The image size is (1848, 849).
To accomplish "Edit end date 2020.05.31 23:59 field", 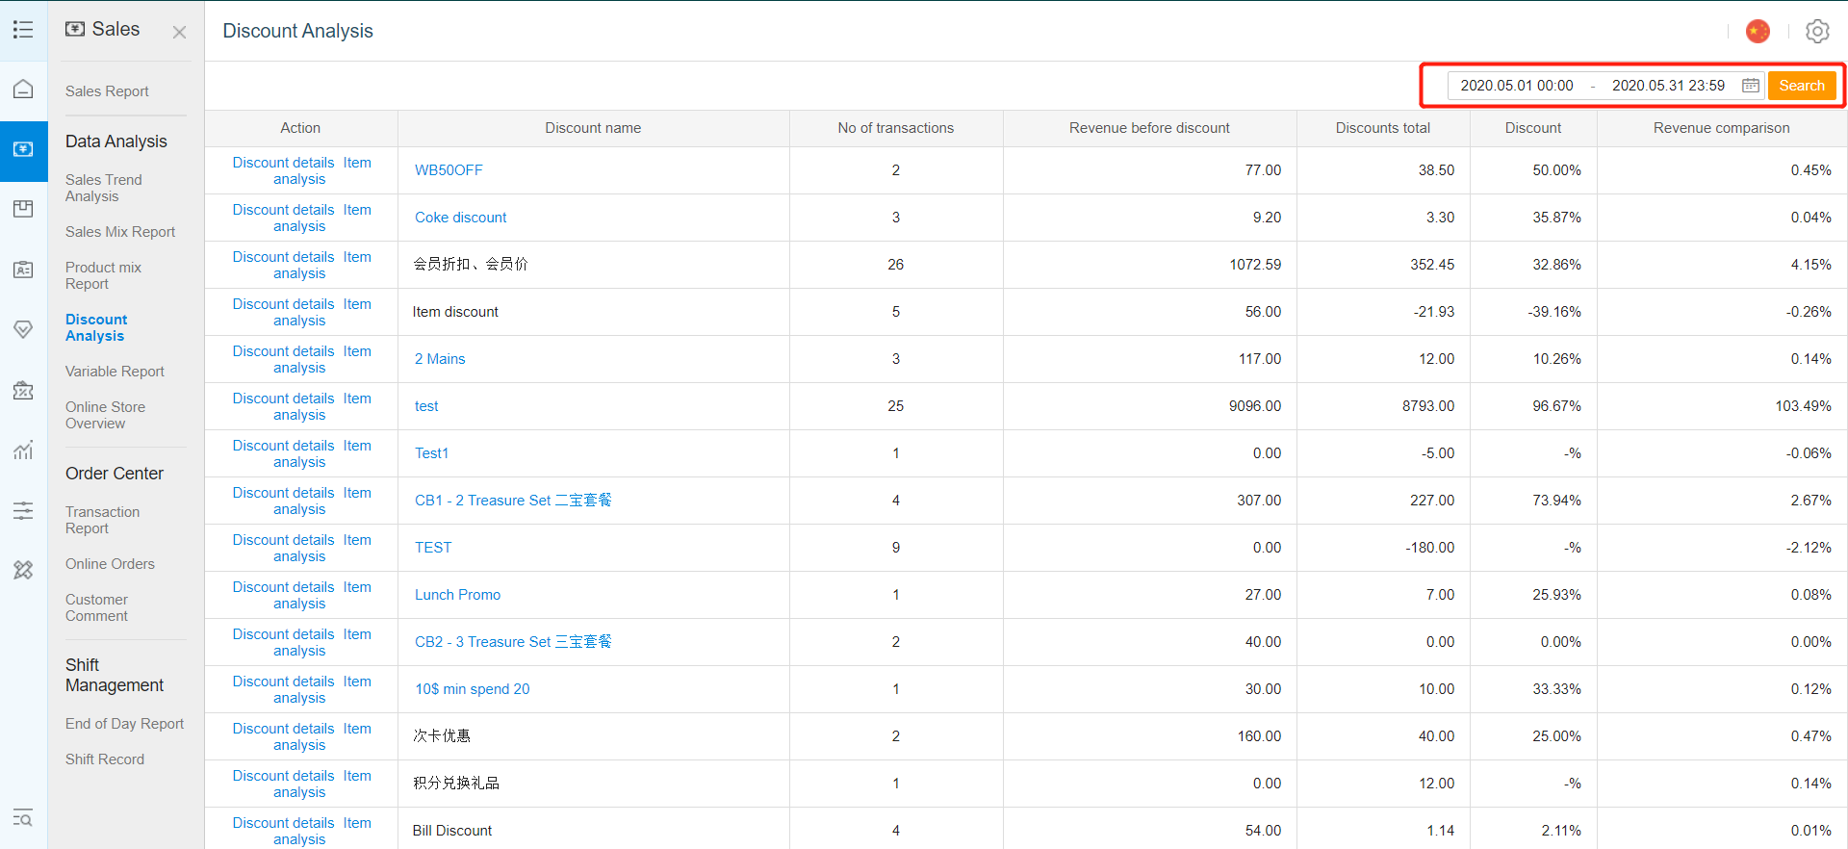I will tap(1668, 86).
